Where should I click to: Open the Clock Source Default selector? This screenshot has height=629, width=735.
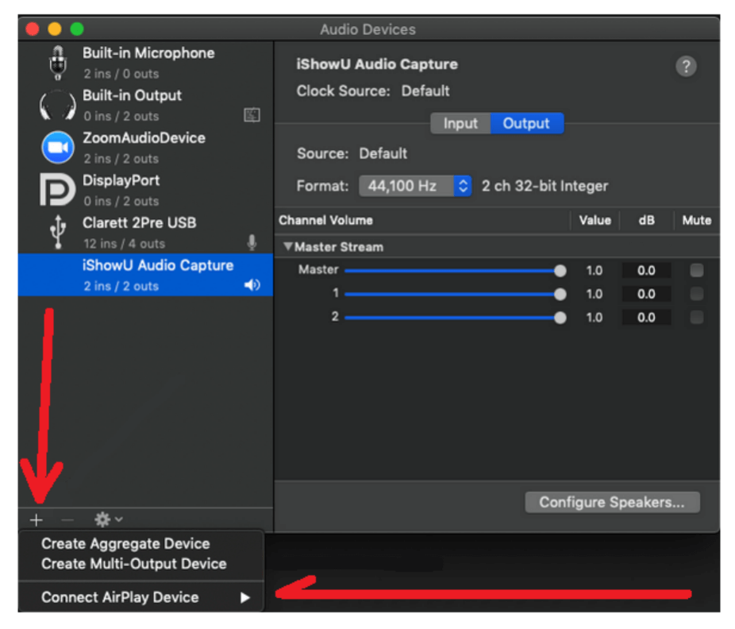(x=425, y=91)
